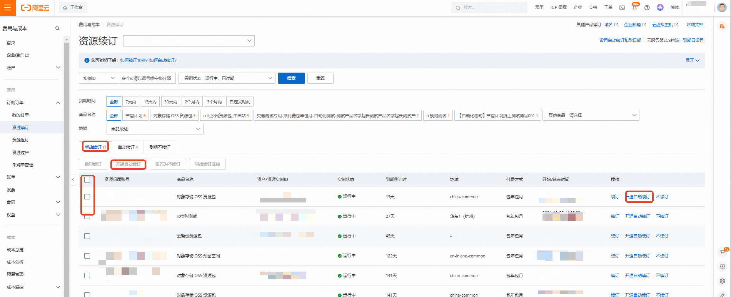731x297 pixels.
Task: Switch to the 手动续订 tab
Action: (x=95, y=147)
